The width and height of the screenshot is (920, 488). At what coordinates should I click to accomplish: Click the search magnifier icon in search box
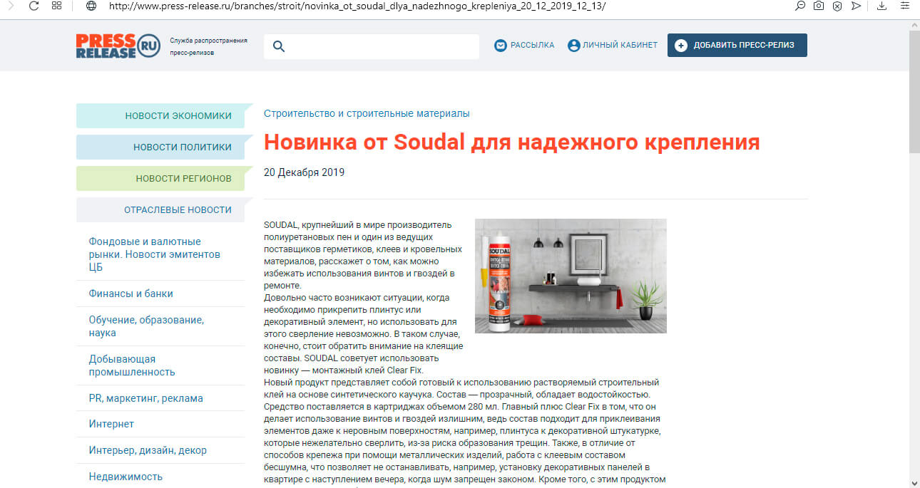coord(279,46)
